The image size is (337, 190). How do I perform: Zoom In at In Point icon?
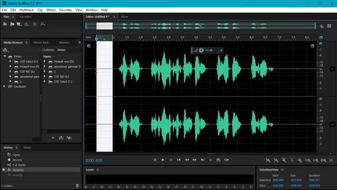308,160
